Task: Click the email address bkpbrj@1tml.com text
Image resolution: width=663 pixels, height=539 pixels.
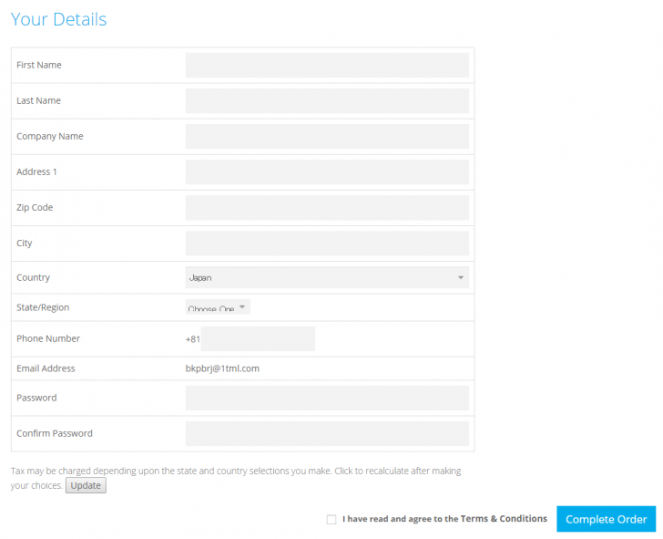Action: tap(222, 368)
